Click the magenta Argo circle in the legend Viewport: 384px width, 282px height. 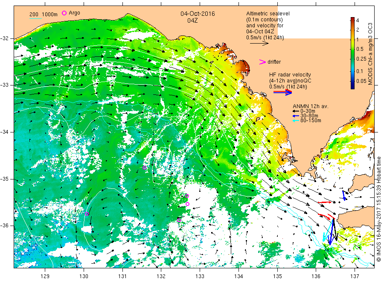64,13
